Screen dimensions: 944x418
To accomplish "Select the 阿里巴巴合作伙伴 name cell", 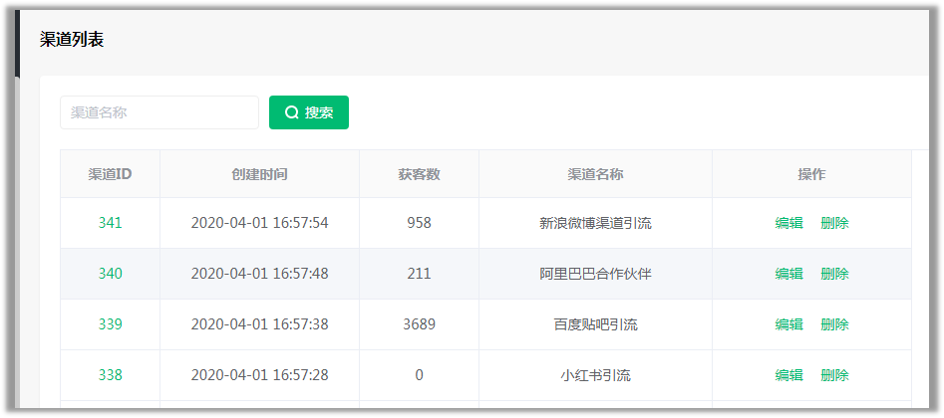I will 595,274.
